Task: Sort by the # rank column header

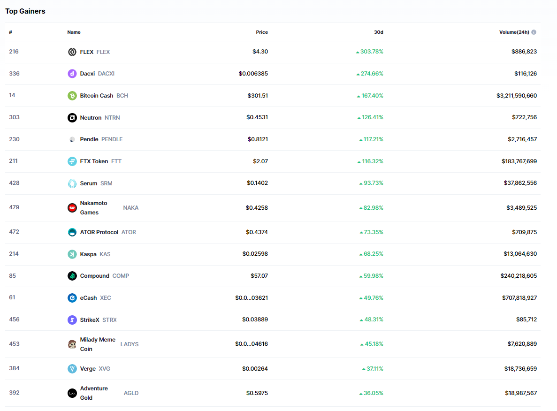Action: pos(11,32)
